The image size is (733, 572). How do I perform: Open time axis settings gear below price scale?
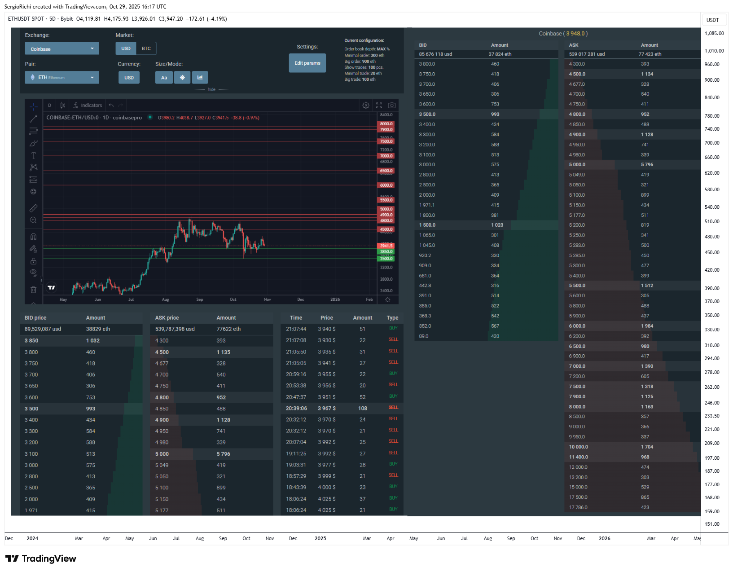[388, 299]
